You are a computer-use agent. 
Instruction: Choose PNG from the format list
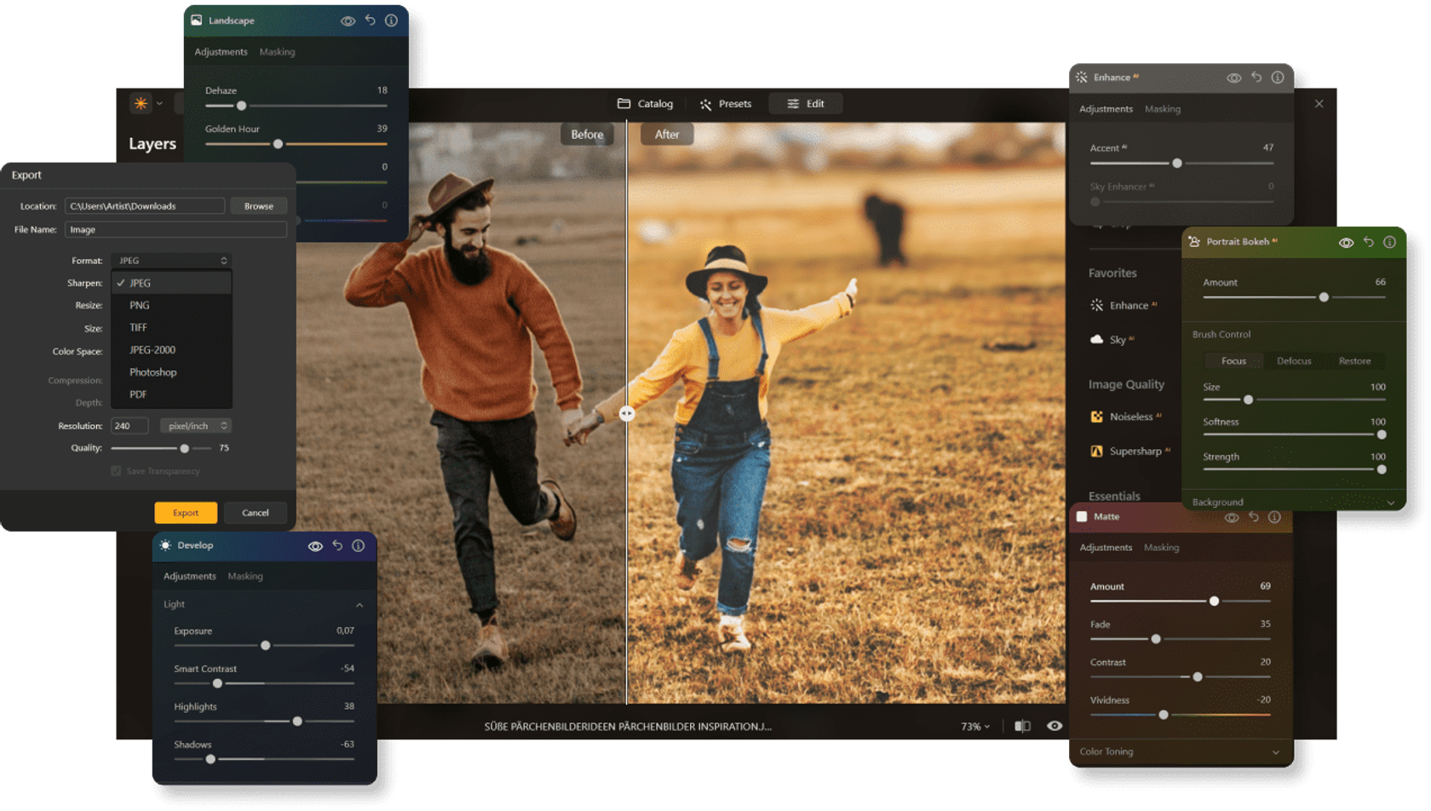140,305
